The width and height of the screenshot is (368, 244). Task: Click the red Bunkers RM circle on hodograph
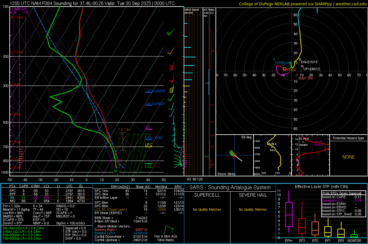pyautogui.click(x=297, y=75)
